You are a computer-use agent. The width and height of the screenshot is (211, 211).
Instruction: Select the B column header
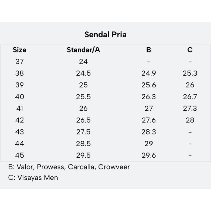tap(149, 50)
